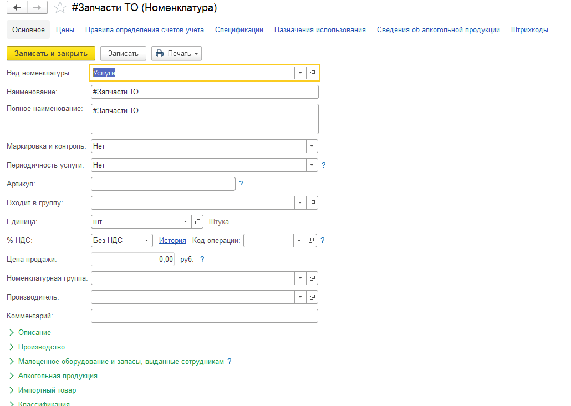Click into the Комментарий input field
The width and height of the screenshot is (571, 406).
204,316
